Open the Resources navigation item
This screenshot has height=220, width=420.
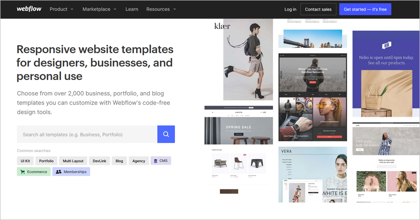point(158,9)
